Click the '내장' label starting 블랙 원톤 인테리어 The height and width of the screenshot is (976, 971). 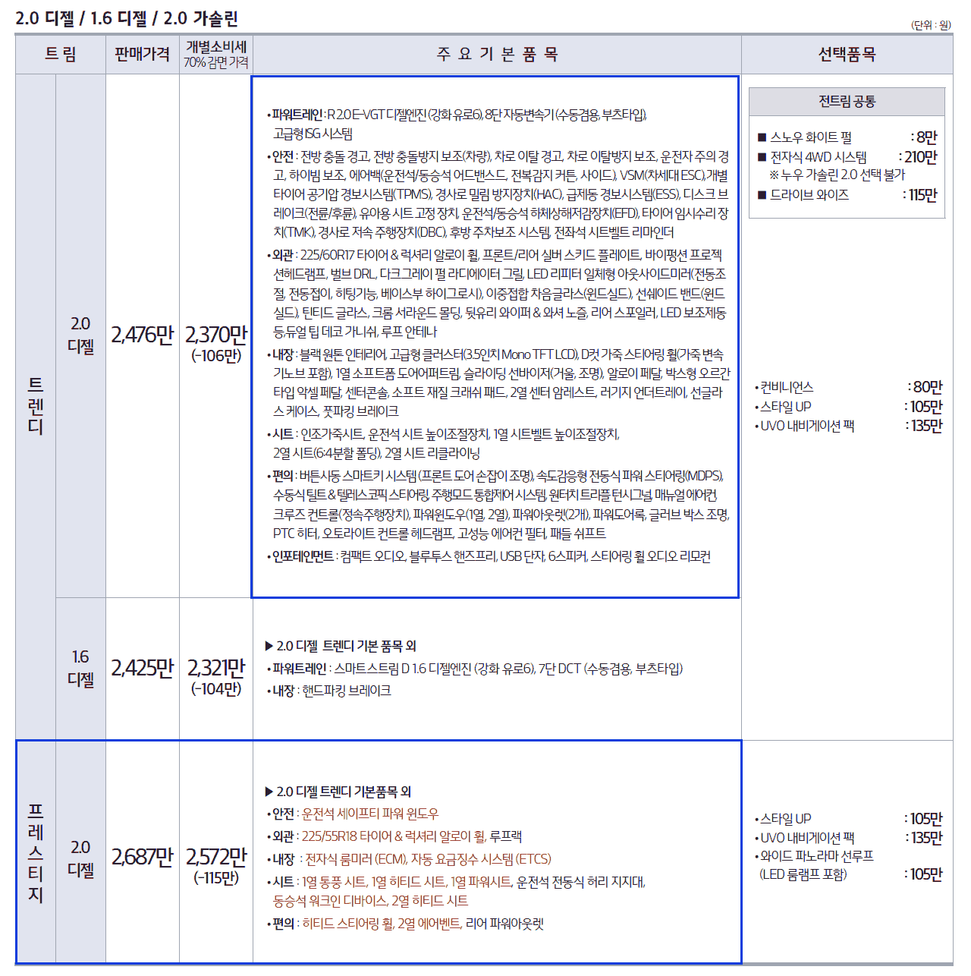pyautogui.click(x=283, y=354)
